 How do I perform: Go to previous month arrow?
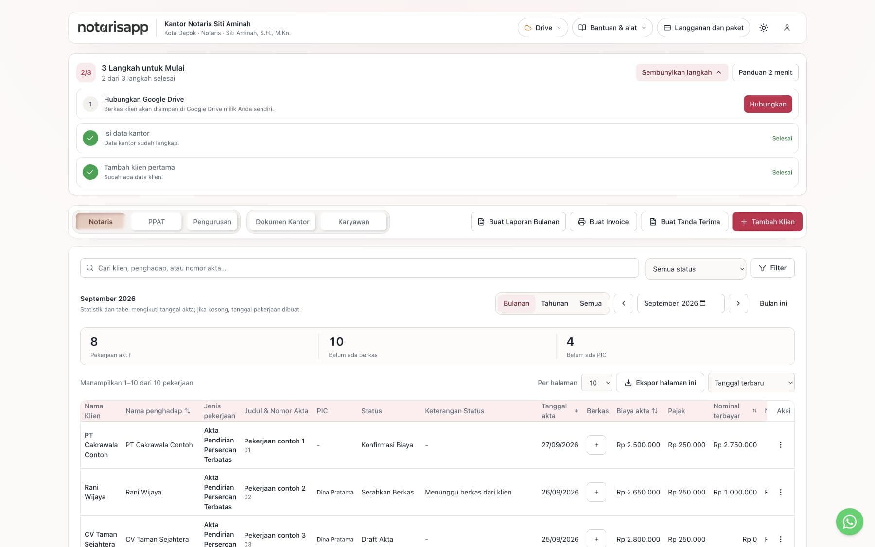[x=623, y=303]
